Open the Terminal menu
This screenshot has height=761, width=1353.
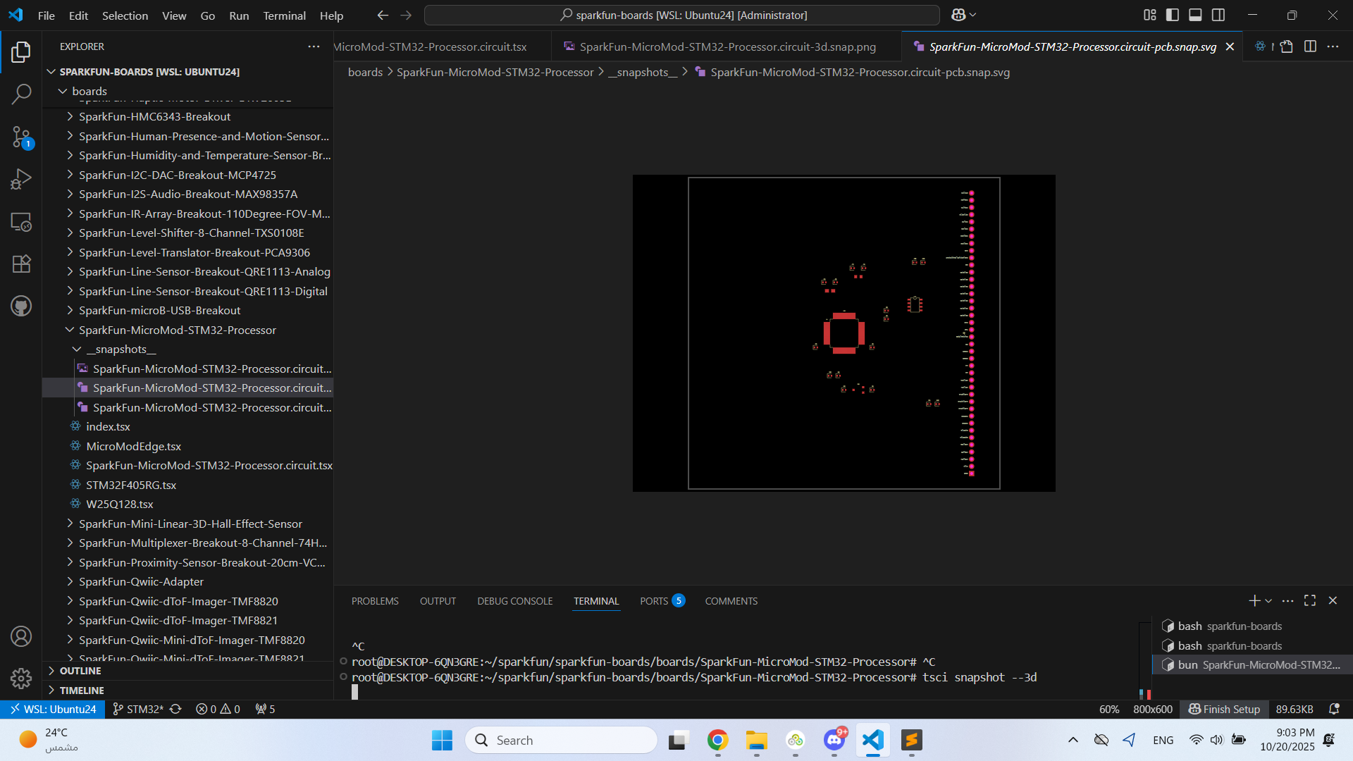[x=284, y=16]
